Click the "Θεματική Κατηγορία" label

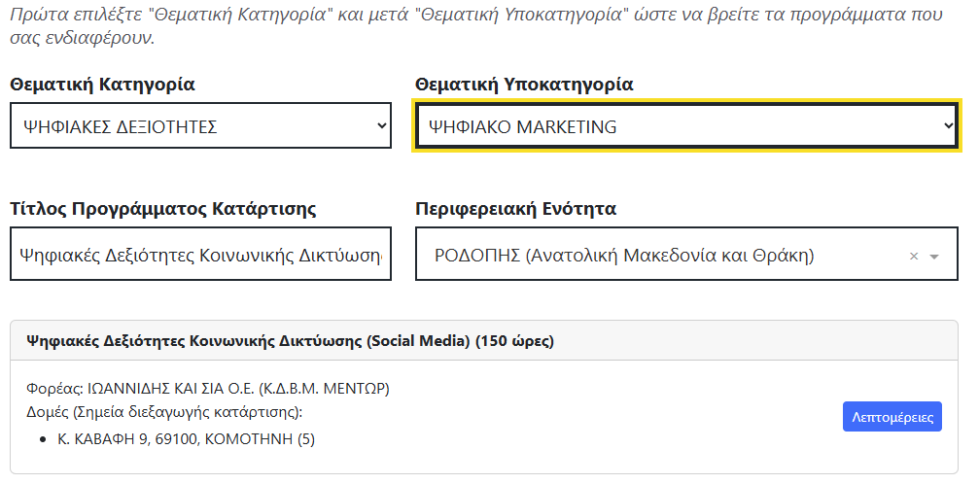[102, 85]
